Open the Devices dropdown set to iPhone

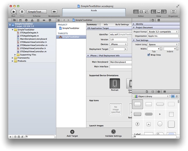118,44
